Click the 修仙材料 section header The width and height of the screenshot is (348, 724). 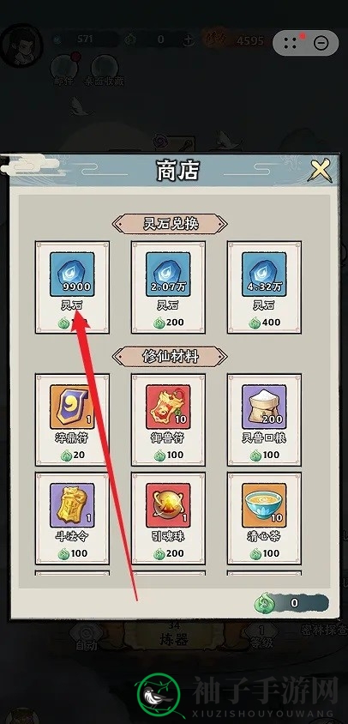(170, 357)
